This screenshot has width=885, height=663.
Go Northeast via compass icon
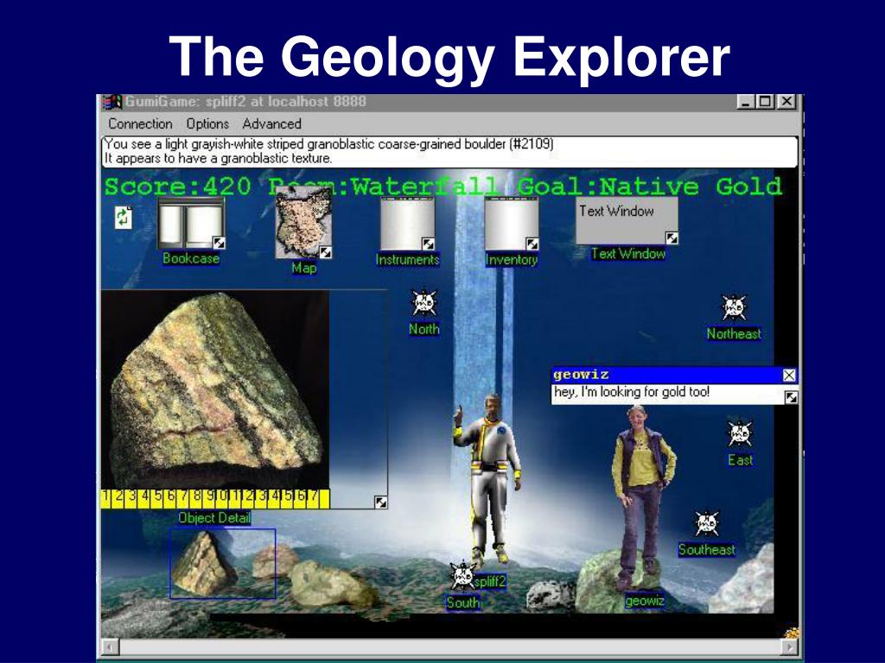(734, 308)
